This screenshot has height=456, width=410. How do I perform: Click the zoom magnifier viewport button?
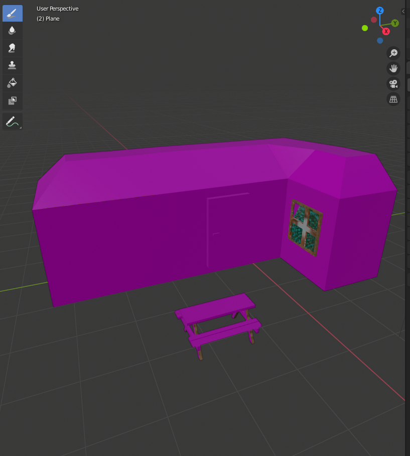click(x=393, y=53)
